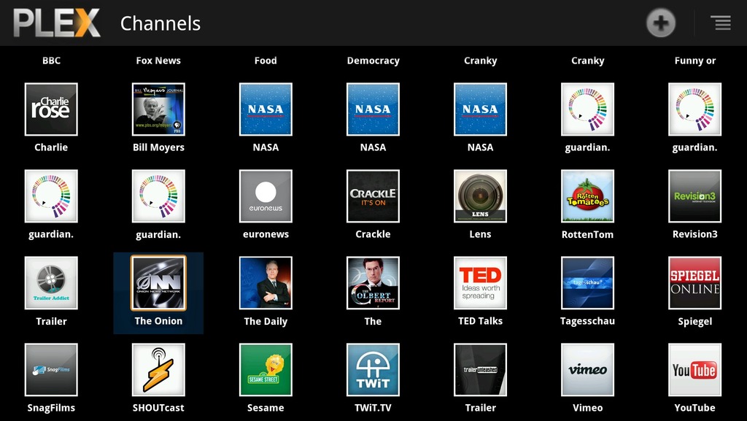Screen dimensions: 747x421
Task: Open the Bill Moyers Journal channel icon
Action: (x=158, y=109)
